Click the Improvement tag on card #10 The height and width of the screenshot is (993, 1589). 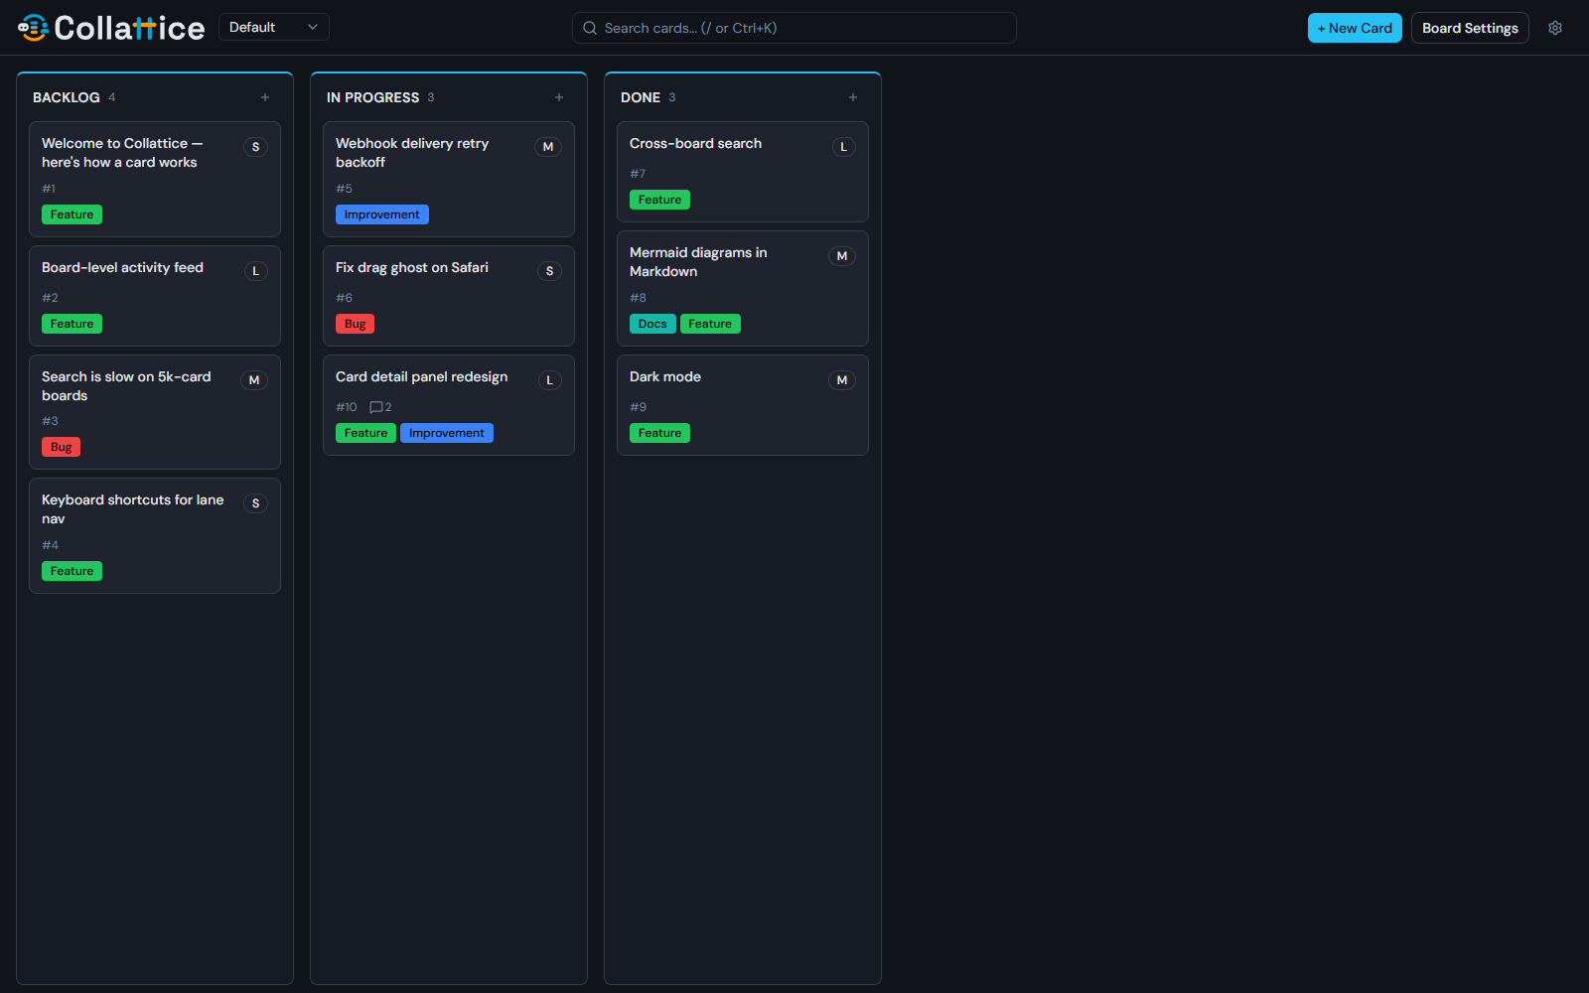[447, 433]
